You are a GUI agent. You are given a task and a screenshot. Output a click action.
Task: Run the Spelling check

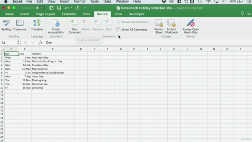point(6,25)
